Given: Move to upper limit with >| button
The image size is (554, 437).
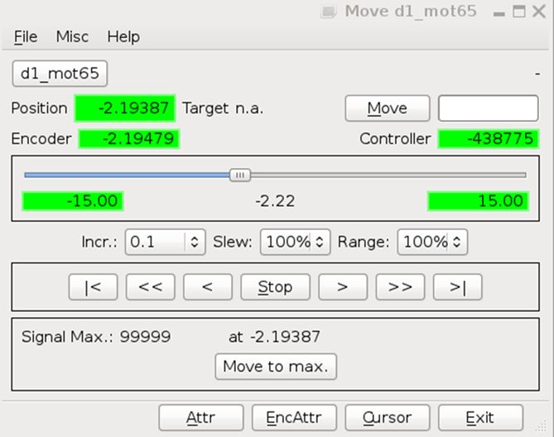Looking at the screenshot, I should point(458,287).
